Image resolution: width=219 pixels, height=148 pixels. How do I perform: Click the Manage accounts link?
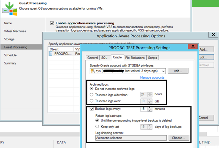pos(152,78)
